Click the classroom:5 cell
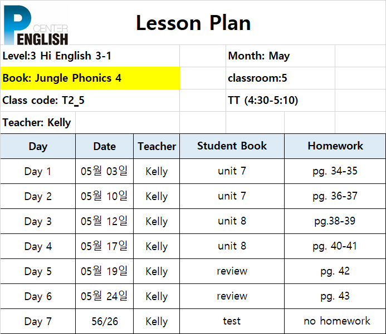This screenshot has height=334, width=386. click(280, 78)
